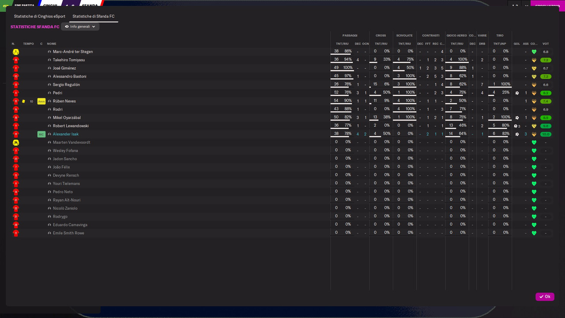
Task: Click Marc-André ter Stegen's goalkeeper shirt icon
Action: pyautogui.click(x=16, y=52)
